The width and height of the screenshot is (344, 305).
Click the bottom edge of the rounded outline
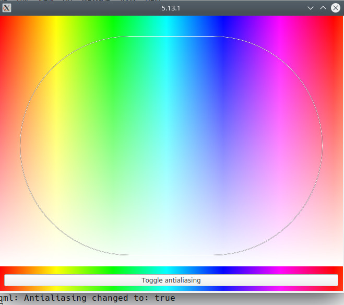(x=171, y=255)
